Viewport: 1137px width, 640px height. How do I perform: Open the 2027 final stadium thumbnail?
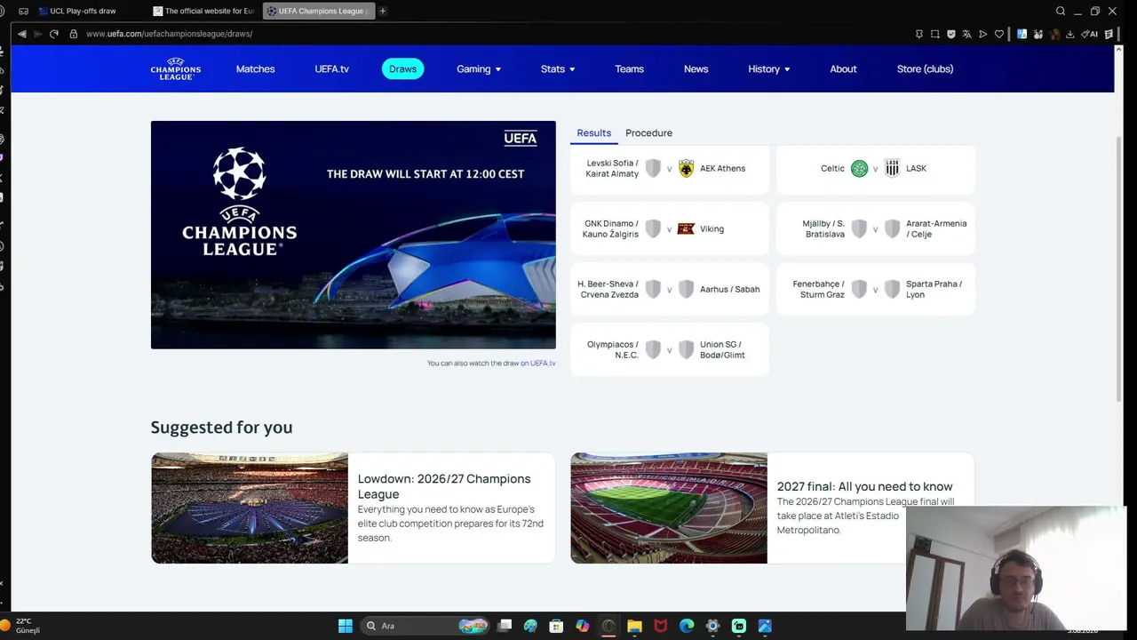pyautogui.click(x=669, y=508)
